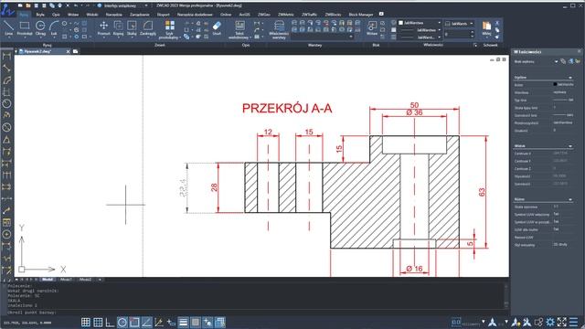The width and height of the screenshot is (585, 329).
Task: Open the Narzędzia ribbon tab
Action: coord(113,15)
